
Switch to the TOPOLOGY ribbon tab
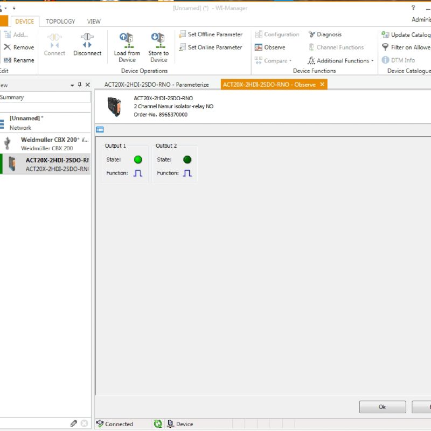(60, 22)
